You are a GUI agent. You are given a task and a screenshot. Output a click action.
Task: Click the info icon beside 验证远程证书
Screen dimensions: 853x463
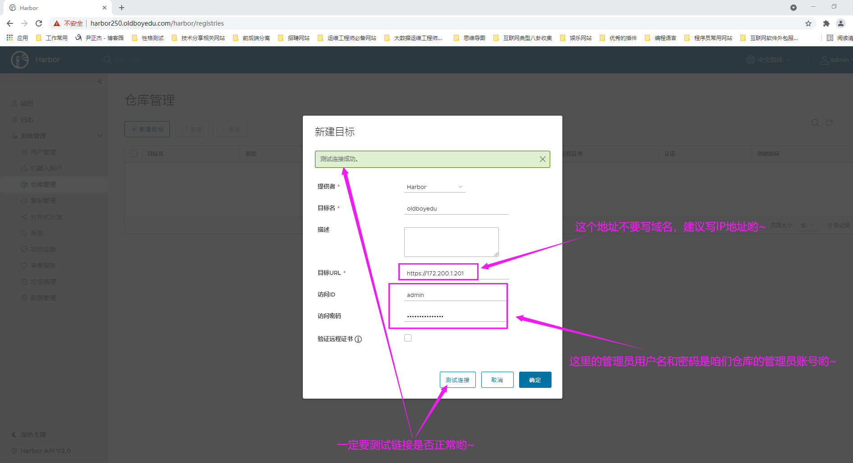358,339
